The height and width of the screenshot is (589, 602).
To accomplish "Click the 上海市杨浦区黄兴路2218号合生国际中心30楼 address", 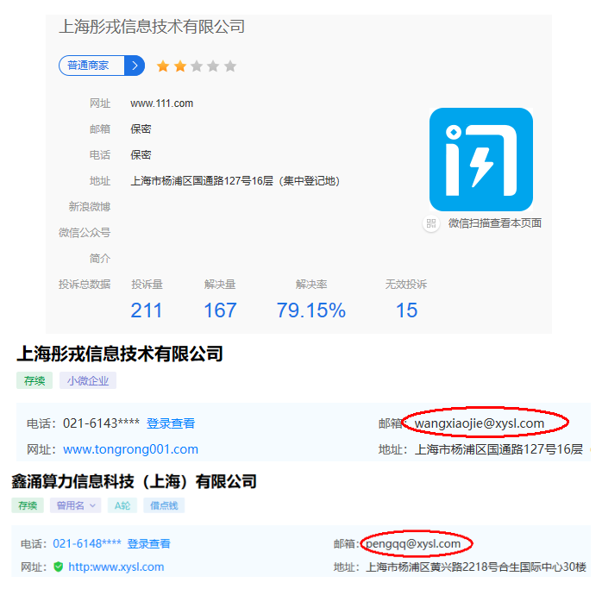I will pyautogui.click(x=476, y=567).
